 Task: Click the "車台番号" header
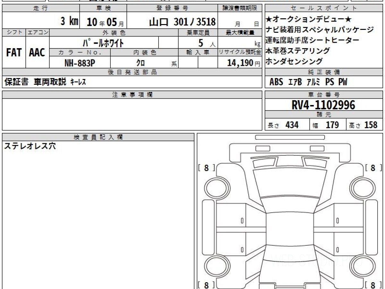click(x=324, y=95)
